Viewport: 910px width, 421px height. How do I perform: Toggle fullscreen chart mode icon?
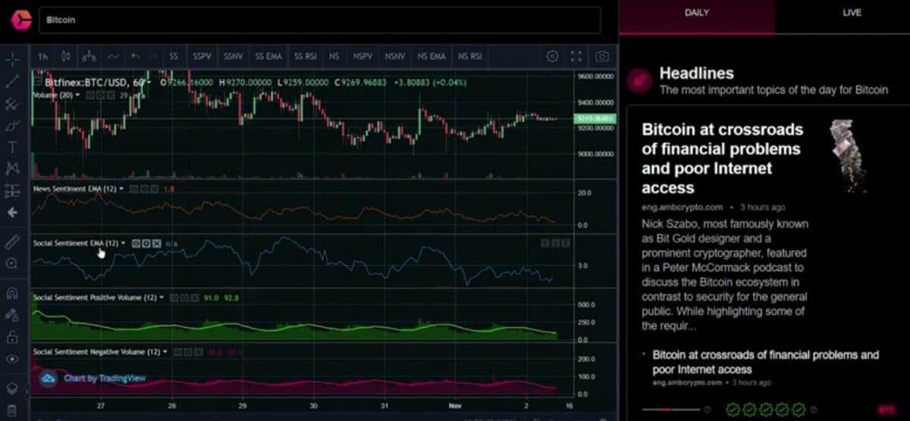[576, 56]
